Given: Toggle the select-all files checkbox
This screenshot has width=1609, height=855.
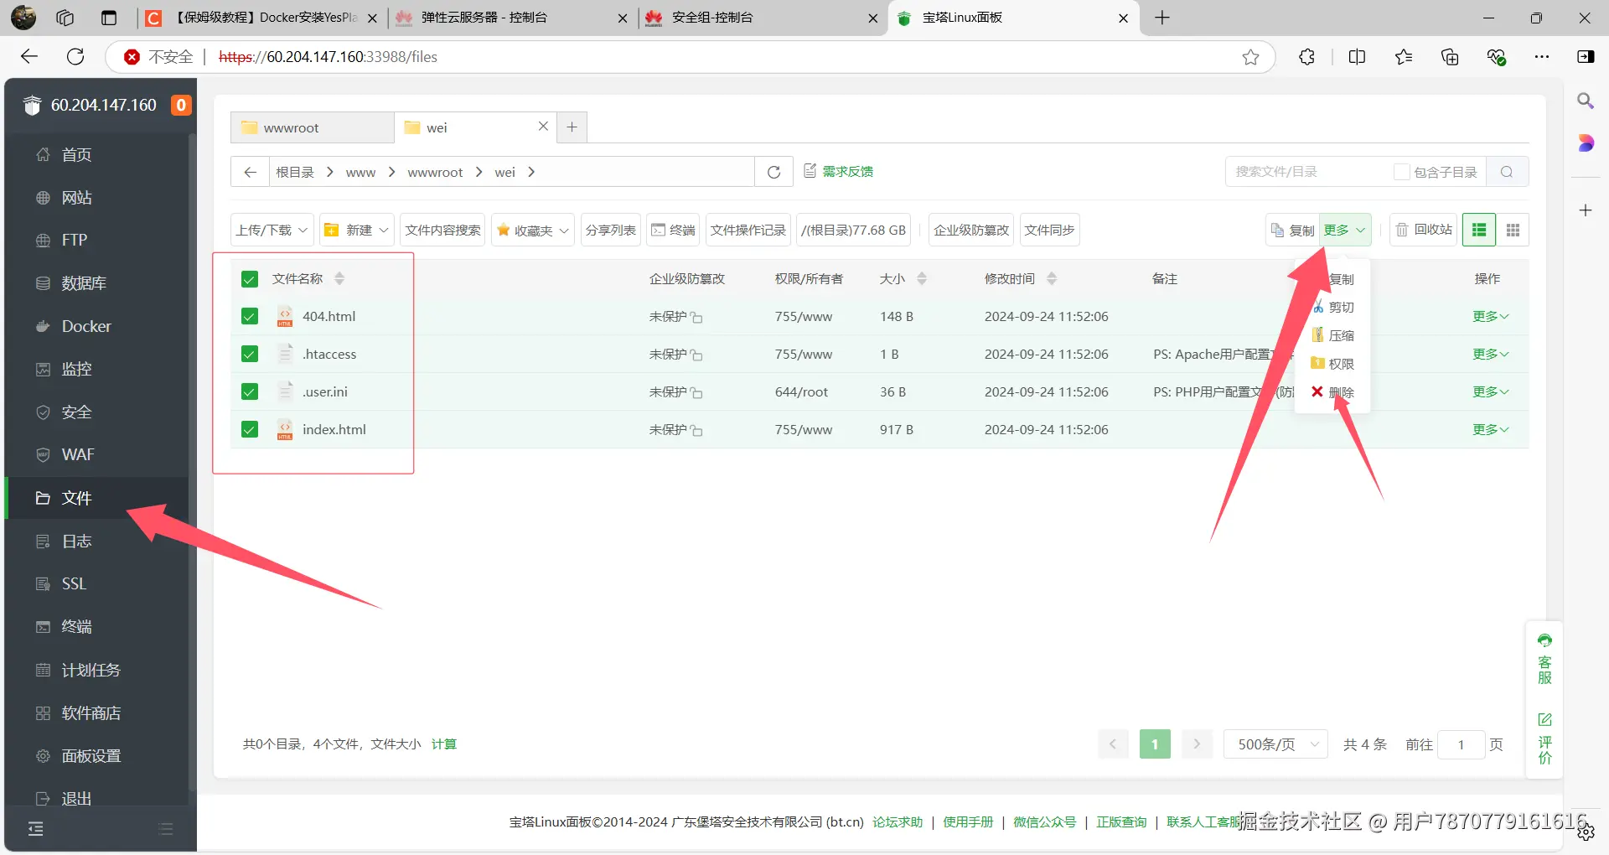Looking at the screenshot, I should click(250, 279).
